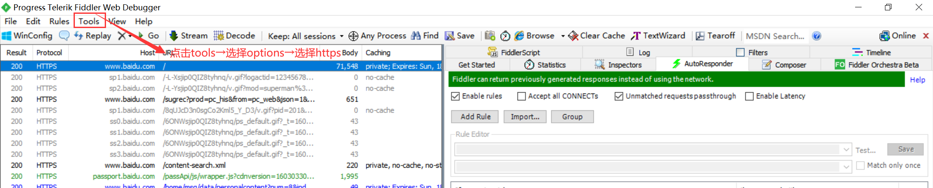Click the camera screenshot toolbar icon
Viewport: 933px width, 188px height.
pos(490,36)
